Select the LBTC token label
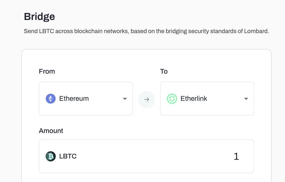This screenshot has width=285, height=182. tap(68, 156)
